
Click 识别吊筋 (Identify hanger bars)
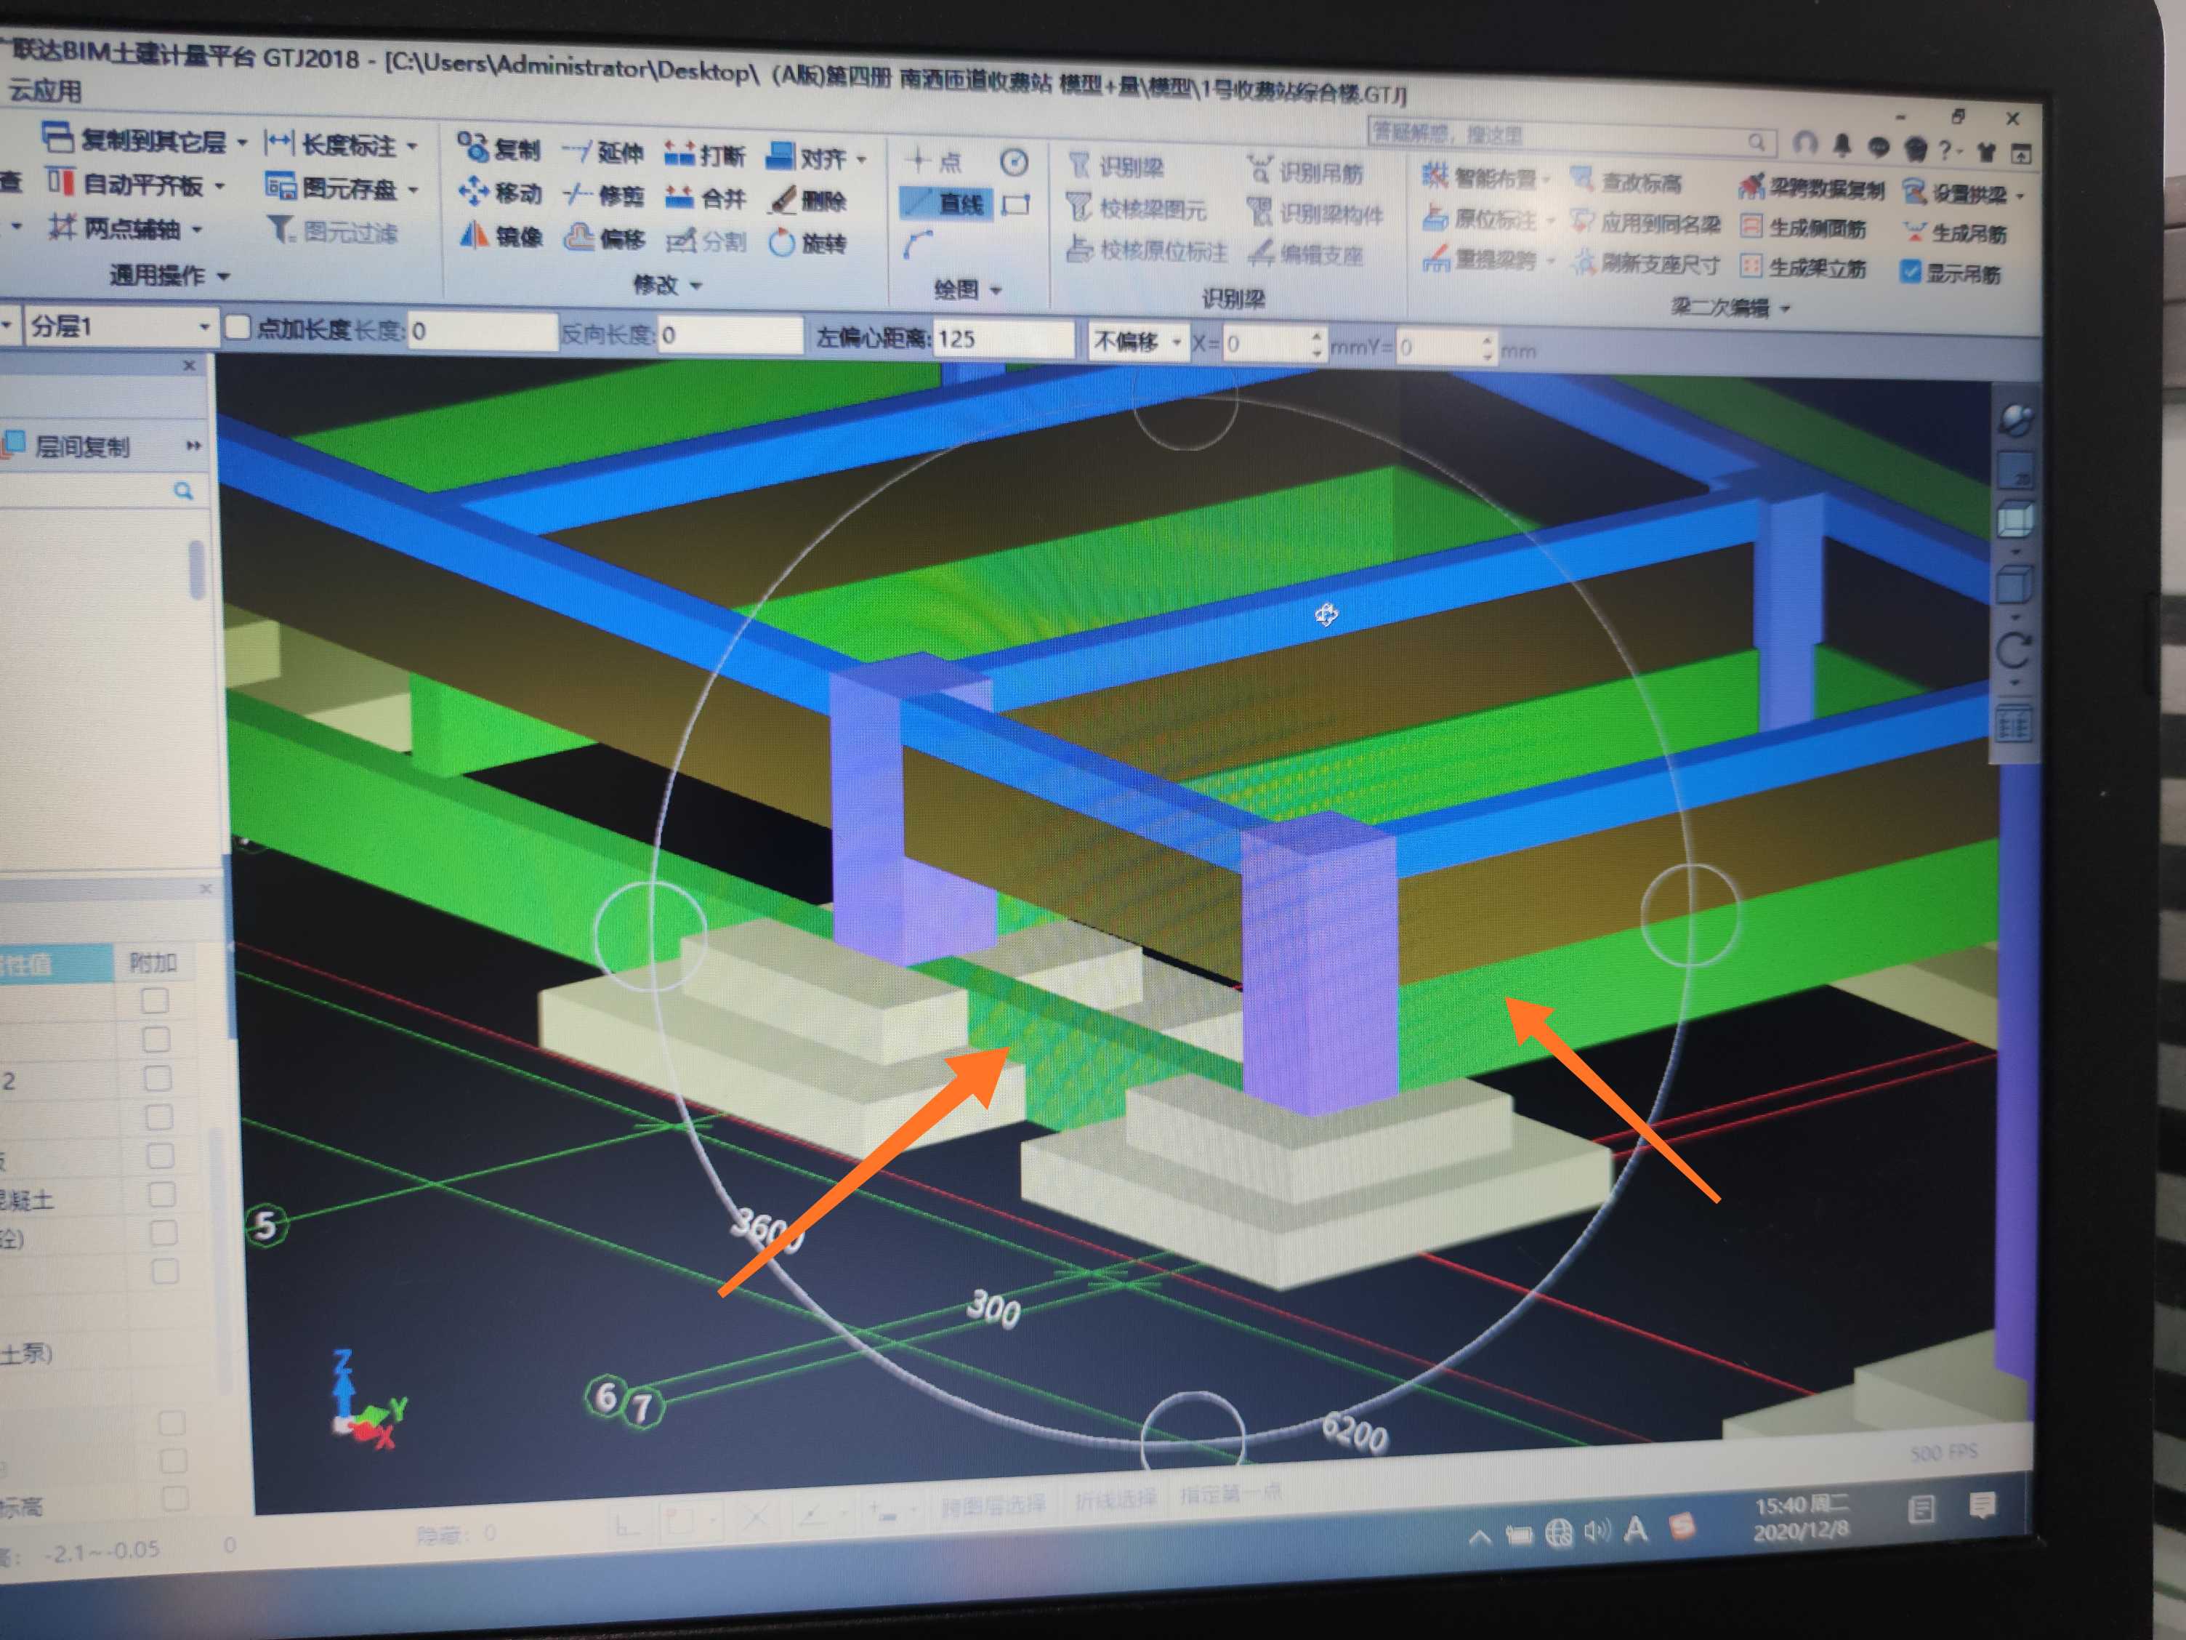[1304, 173]
